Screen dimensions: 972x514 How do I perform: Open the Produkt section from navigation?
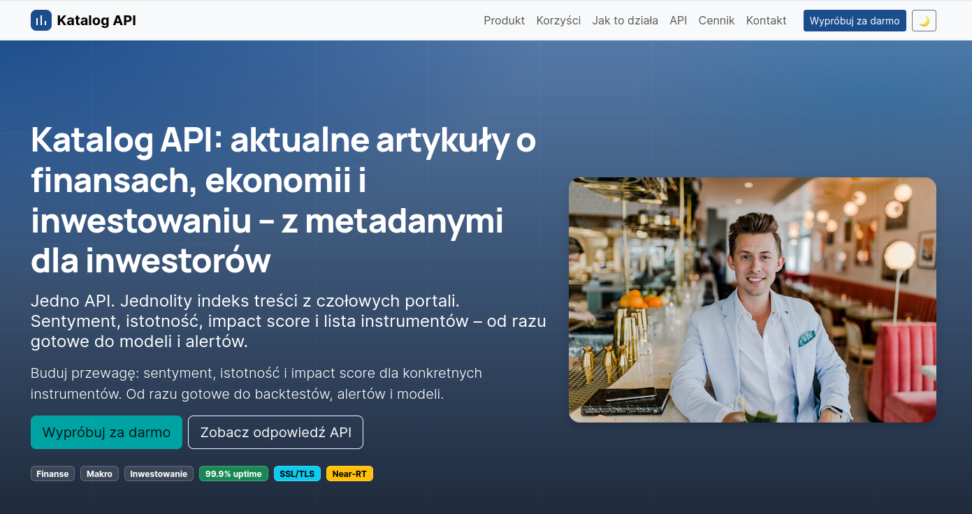504,20
